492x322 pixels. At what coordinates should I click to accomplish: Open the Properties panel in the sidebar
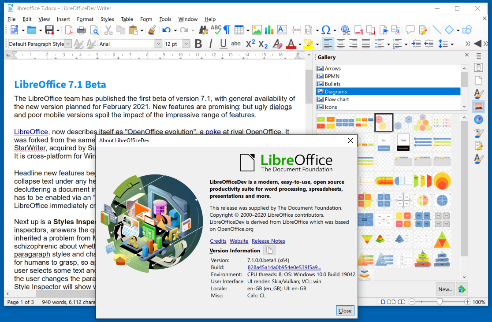pyautogui.click(x=479, y=67)
